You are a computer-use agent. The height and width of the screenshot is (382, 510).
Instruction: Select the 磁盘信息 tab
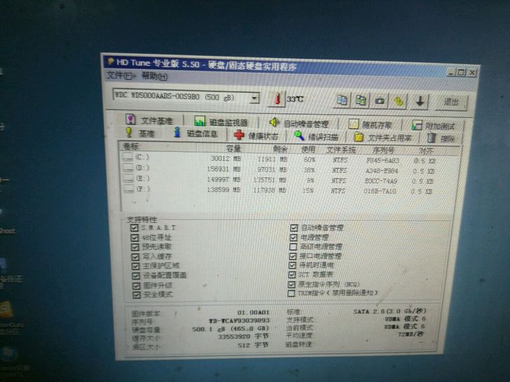click(196, 134)
